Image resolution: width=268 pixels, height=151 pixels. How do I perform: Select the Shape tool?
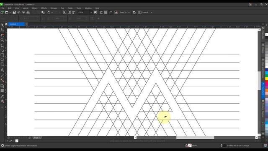tap(2, 30)
